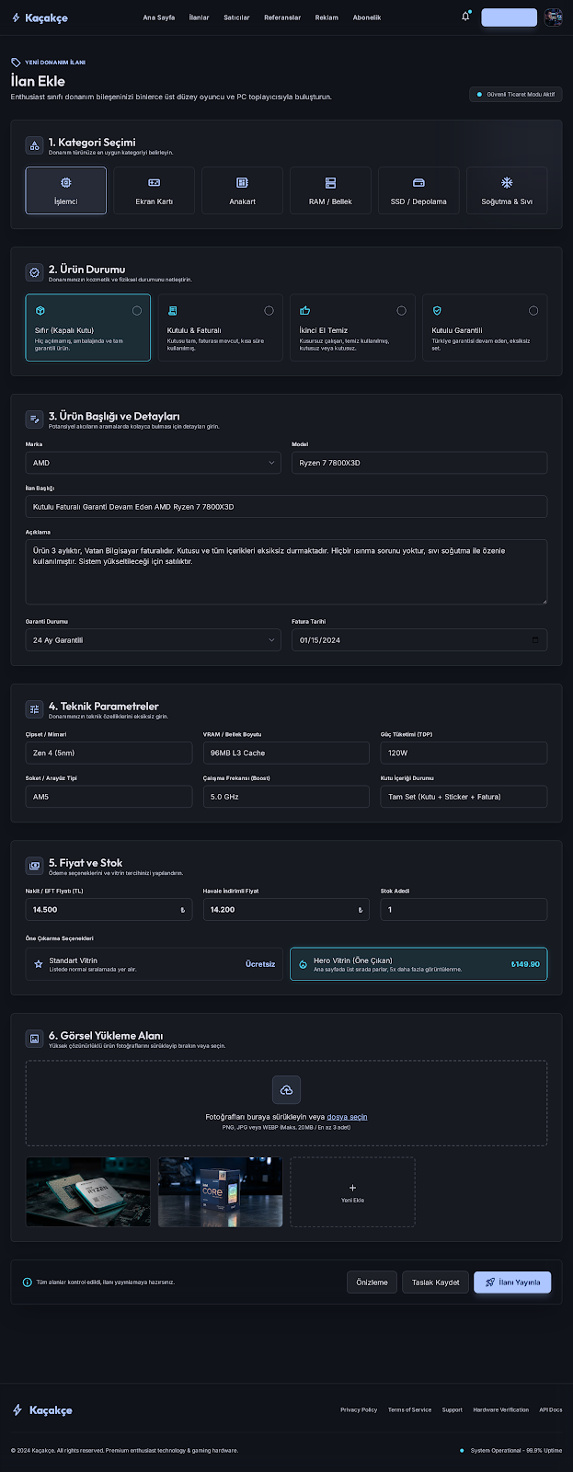Open the notifications bell
The height and width of the screenshot is (1472, 573).
465,17
